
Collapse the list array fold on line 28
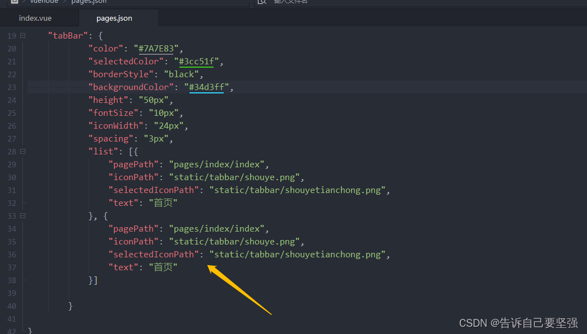[x=23, y=152]
